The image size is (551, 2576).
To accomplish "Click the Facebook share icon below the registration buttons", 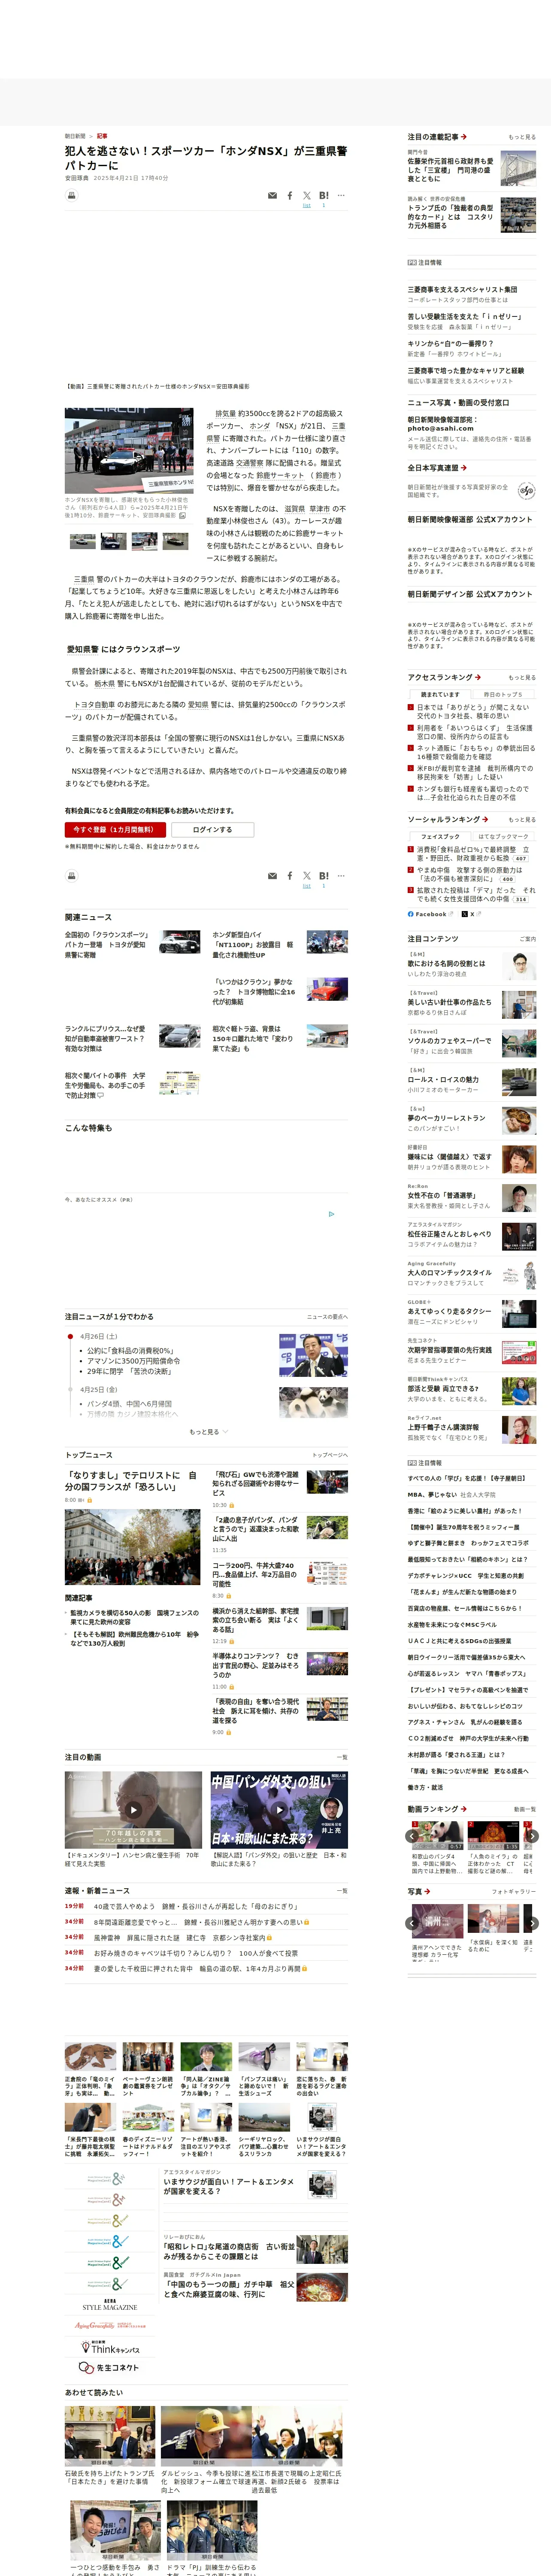I will coord(290,876).
